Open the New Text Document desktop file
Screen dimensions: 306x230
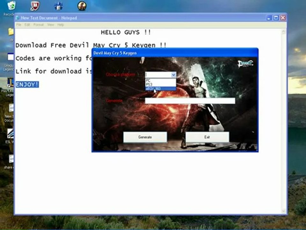(x=11, y=108)
